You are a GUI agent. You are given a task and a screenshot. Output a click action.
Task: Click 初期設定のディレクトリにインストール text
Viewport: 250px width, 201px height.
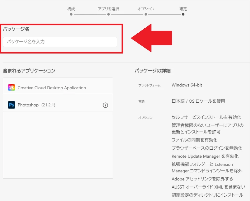(x=207, y=195)
